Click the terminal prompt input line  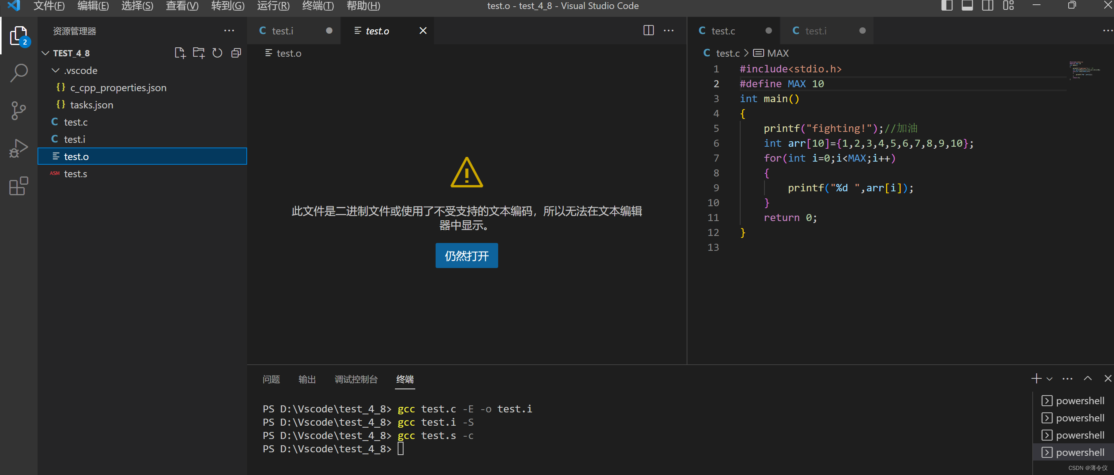tap(400, 449)
